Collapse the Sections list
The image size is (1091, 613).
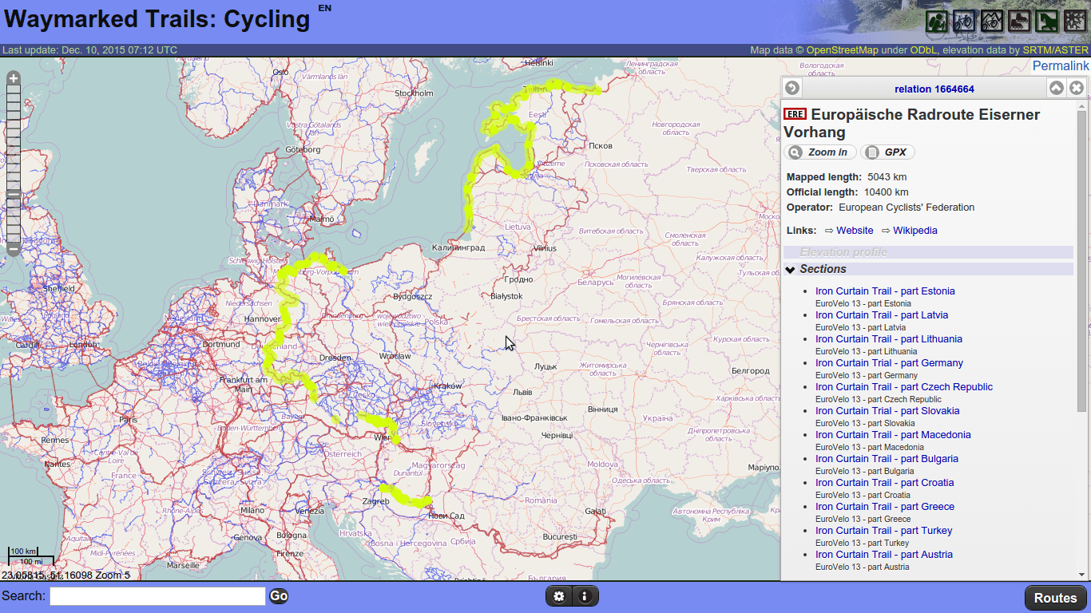(791, 269)
